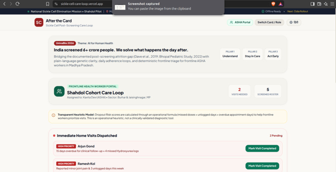
Task: Open the Brave Wallet icon
Action: click(319, 4)
